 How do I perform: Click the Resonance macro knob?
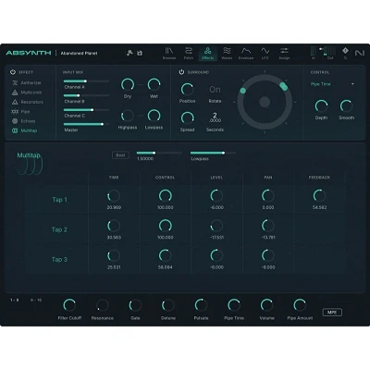[x=103, y=305]
